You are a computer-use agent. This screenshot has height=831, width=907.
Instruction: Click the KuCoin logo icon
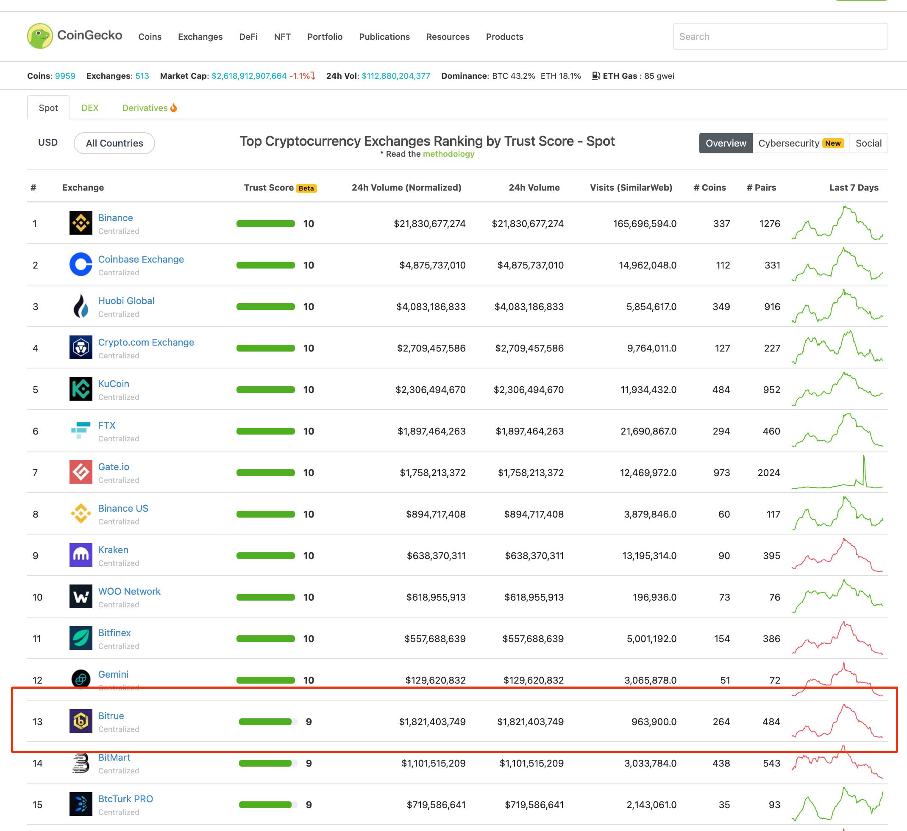81,389
